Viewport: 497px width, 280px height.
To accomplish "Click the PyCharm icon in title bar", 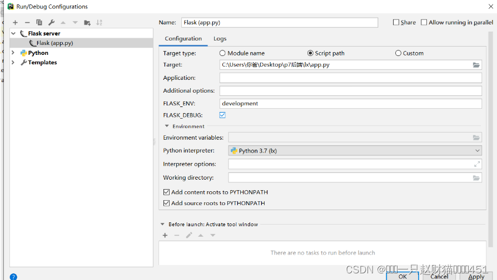I will [11, 6].
